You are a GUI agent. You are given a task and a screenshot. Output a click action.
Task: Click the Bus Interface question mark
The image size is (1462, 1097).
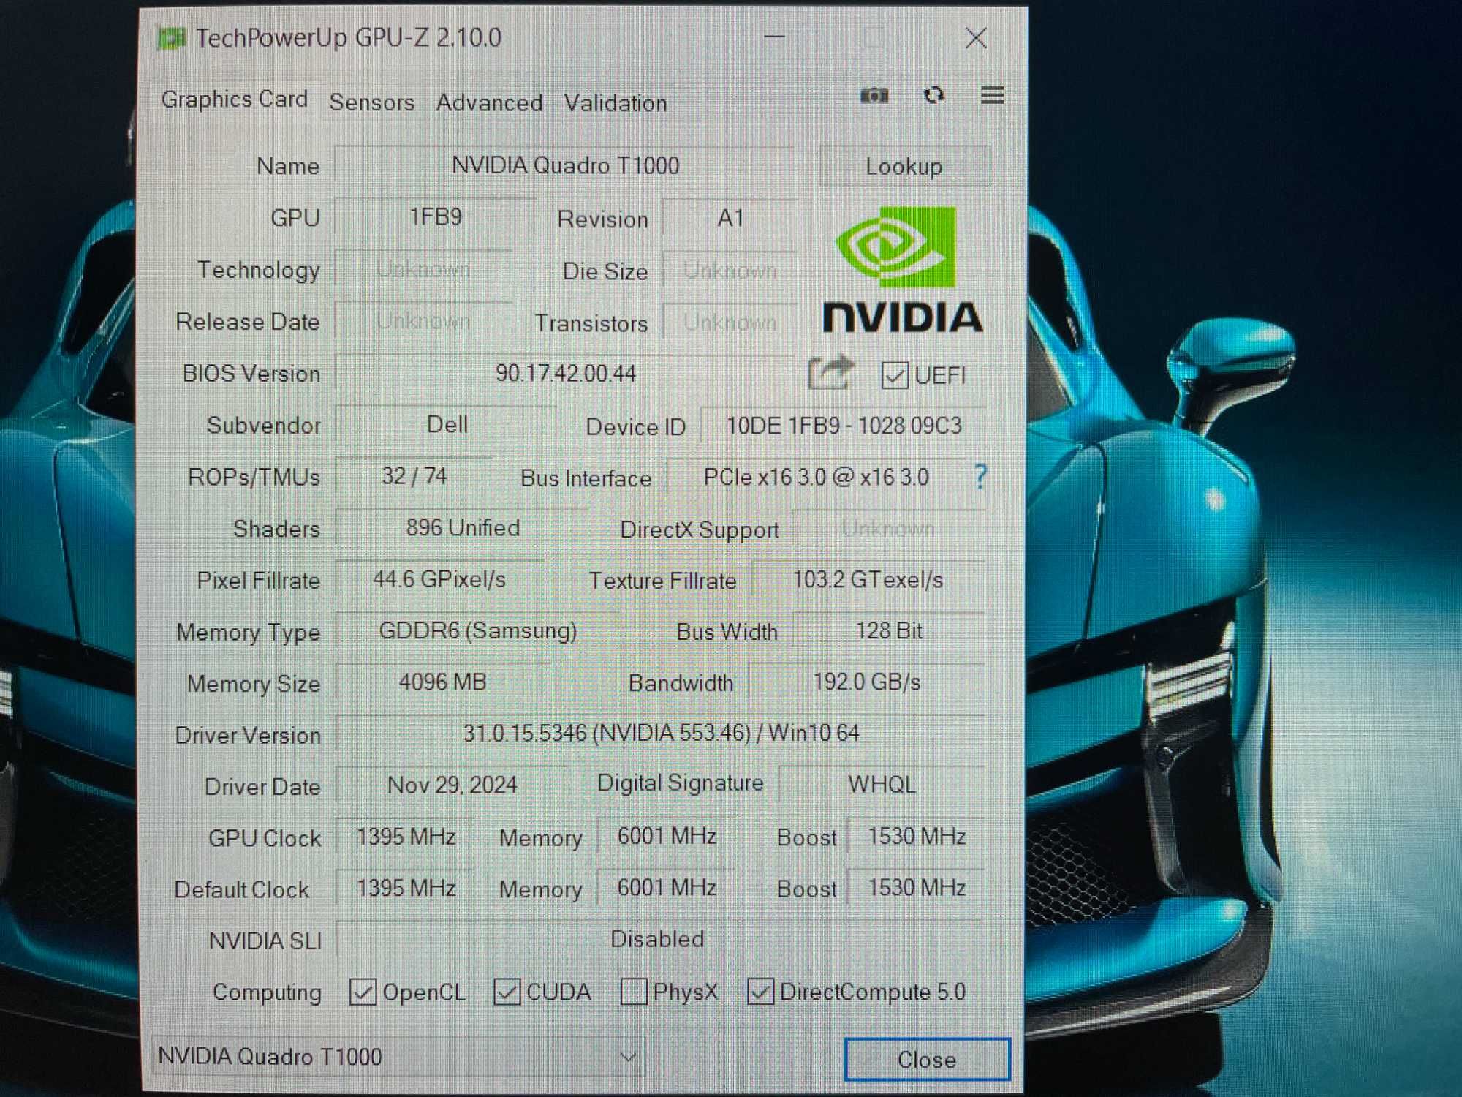(980, 477)
